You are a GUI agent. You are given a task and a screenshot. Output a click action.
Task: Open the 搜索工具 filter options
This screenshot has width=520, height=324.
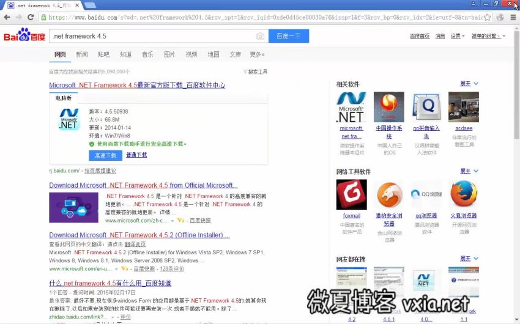[x=255, y=72]
